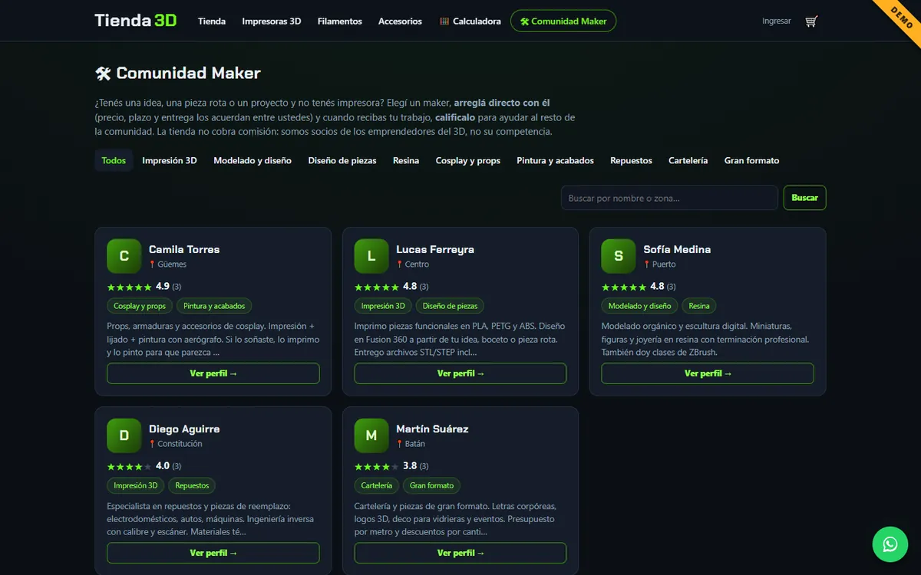Open the WhatsApp chat button
Screen dimensions: 921x575
[890, 544]
